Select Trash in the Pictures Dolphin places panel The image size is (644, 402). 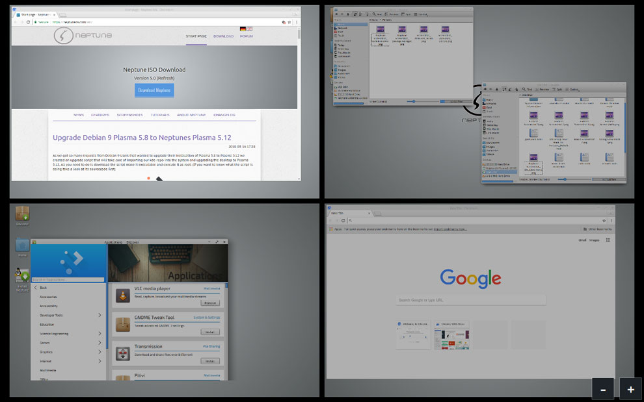340,36
